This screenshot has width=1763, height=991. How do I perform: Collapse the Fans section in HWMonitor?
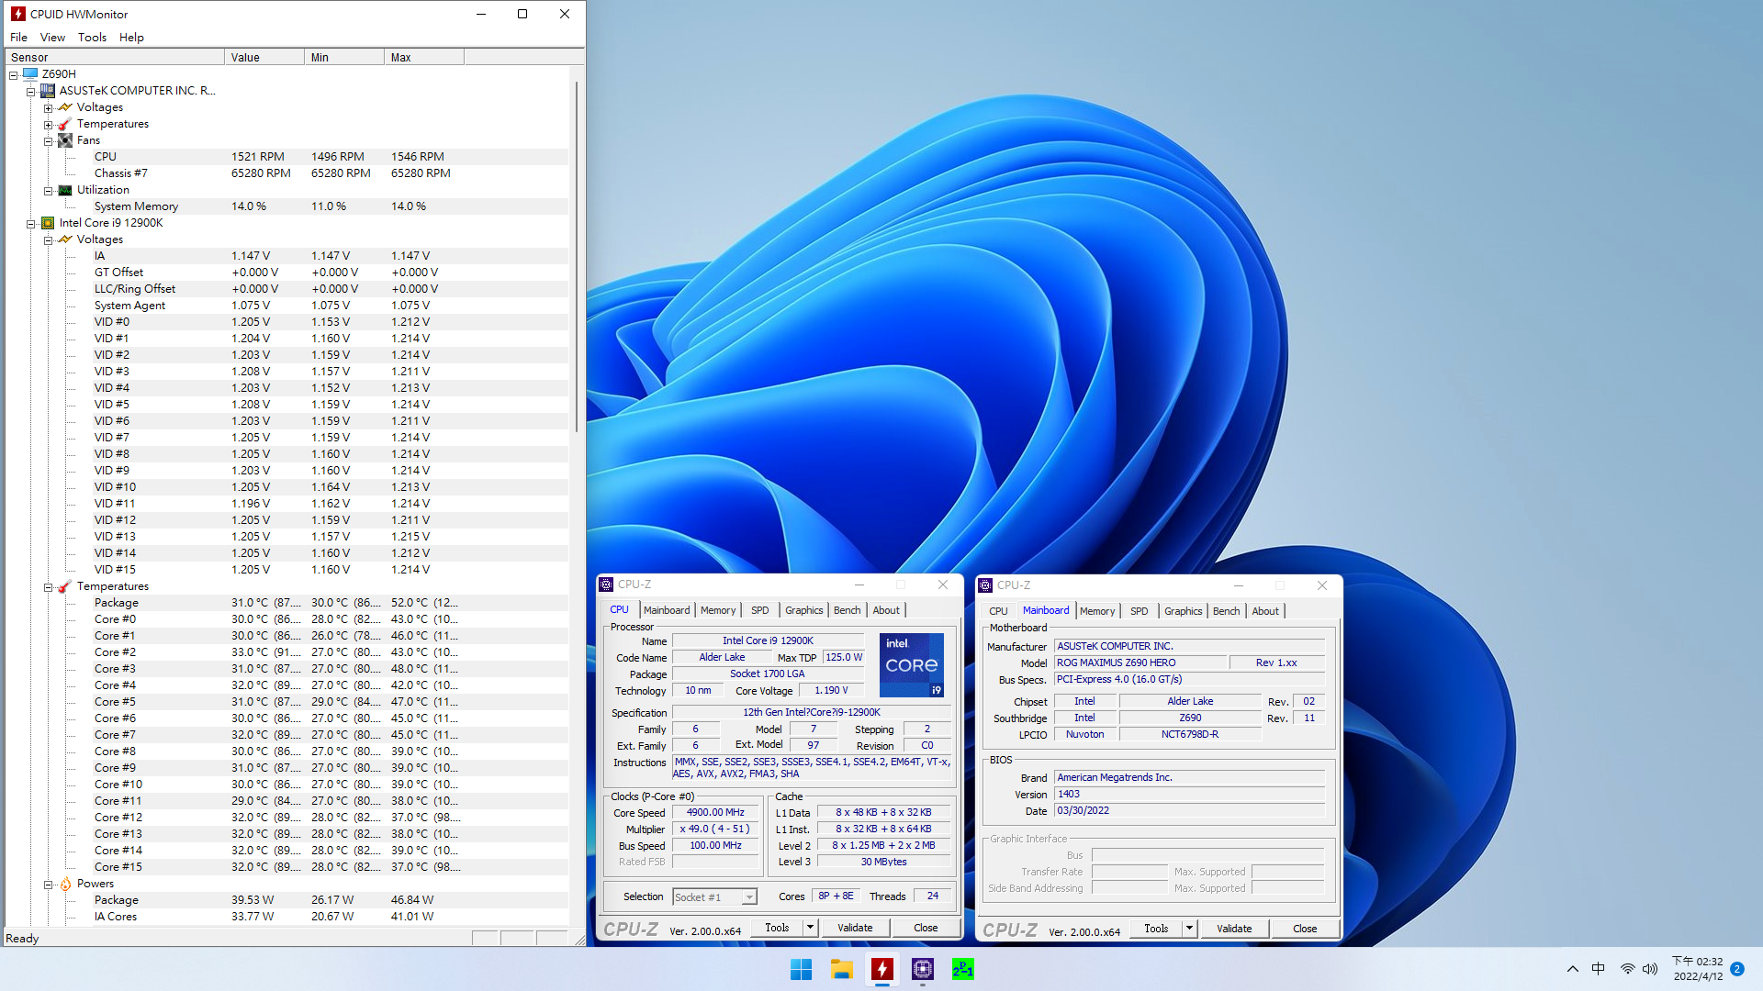click(x=48, y=139)
